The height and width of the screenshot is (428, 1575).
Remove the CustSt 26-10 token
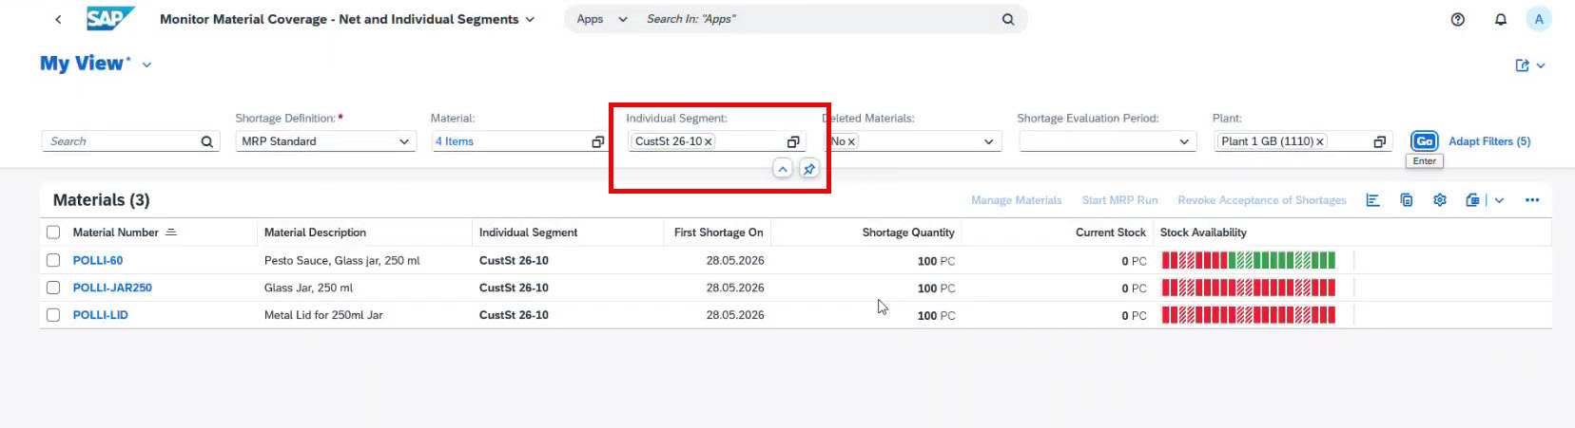[x=709, y=141]
